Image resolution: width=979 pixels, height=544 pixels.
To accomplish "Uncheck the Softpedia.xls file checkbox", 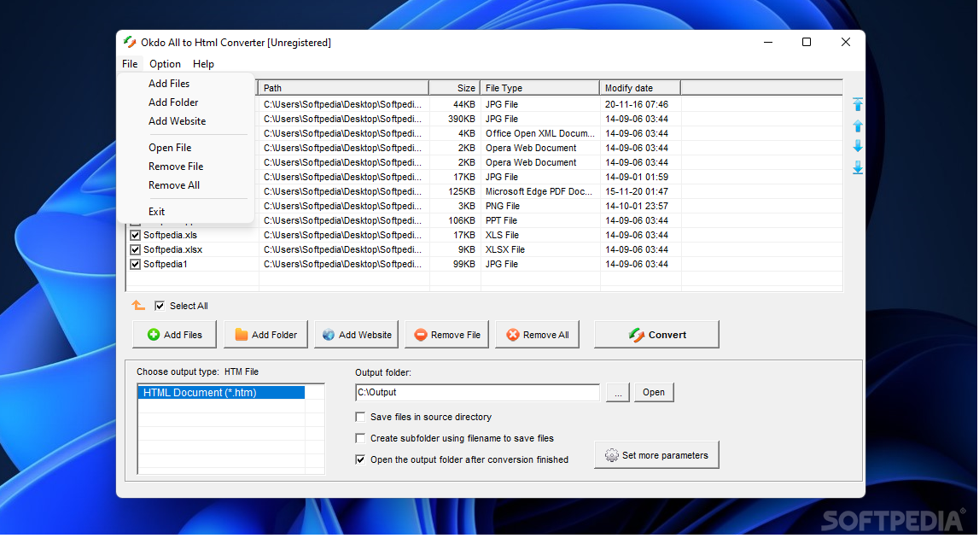I will [x=136, y=236].
